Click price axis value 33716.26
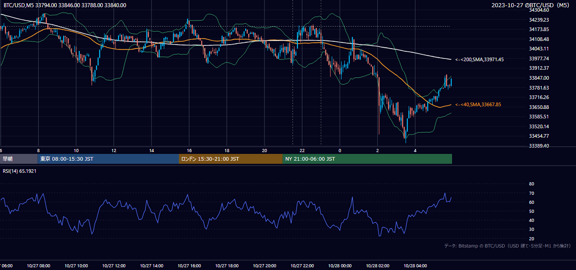The image size is (576, 270). pos(539,97)
